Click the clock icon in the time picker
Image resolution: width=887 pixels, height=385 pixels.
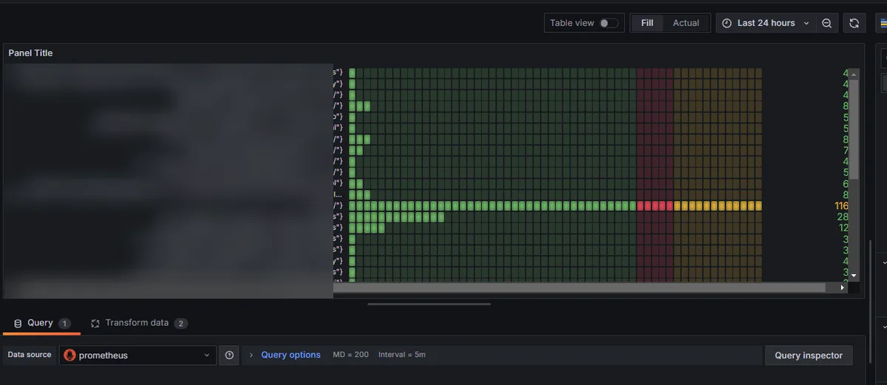727,23
